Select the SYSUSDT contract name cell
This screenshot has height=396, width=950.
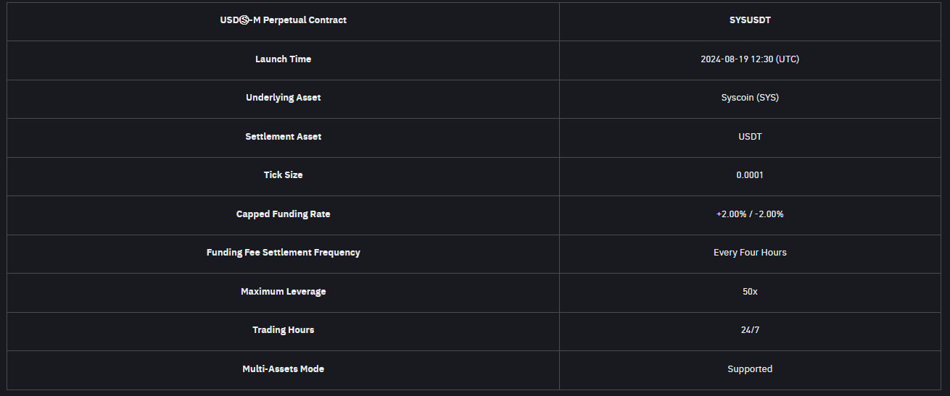[750, 20]
